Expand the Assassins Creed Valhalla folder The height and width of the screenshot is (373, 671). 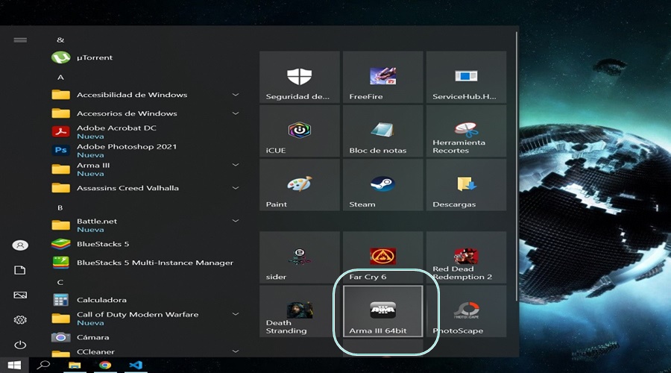[145, 187]
